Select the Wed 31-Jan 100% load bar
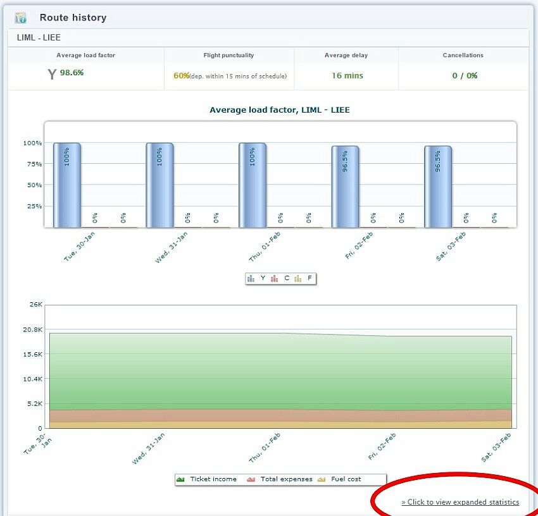The height and width of the screenshot is (516, 538). tap(160, 185)
